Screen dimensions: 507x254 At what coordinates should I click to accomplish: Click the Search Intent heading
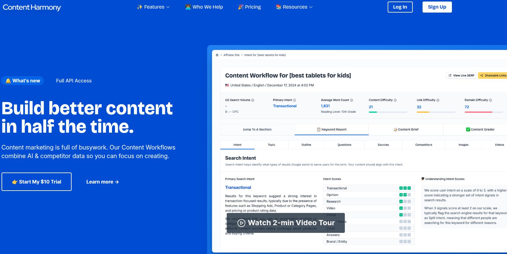coord(240,158)
